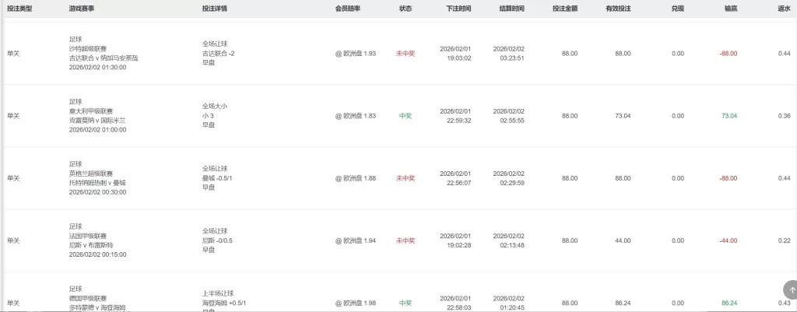797x312 pixels.
Task: Click the 兑现 column header
Action: tap(677, 9)
